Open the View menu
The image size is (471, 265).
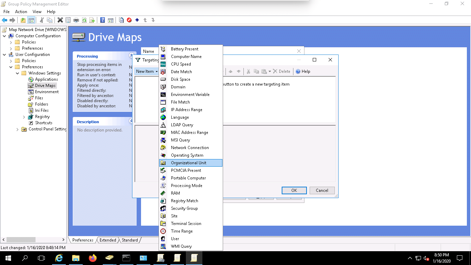[37, 12]
